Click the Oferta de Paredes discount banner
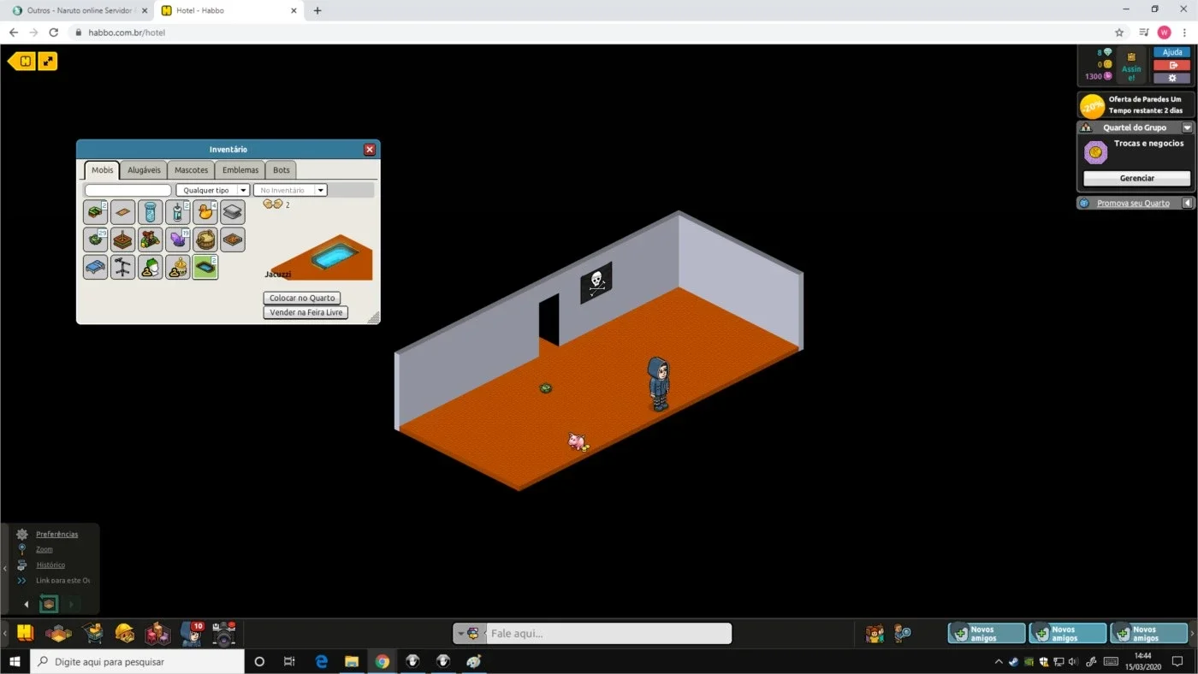Viewport: 1198px width, 674px height. pos(1136,105)
